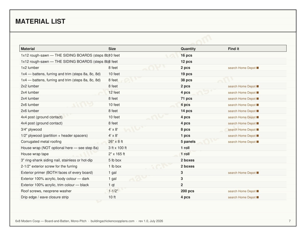
Task: Click page number 7 in the footer
Action: click(x=290, y=221)
